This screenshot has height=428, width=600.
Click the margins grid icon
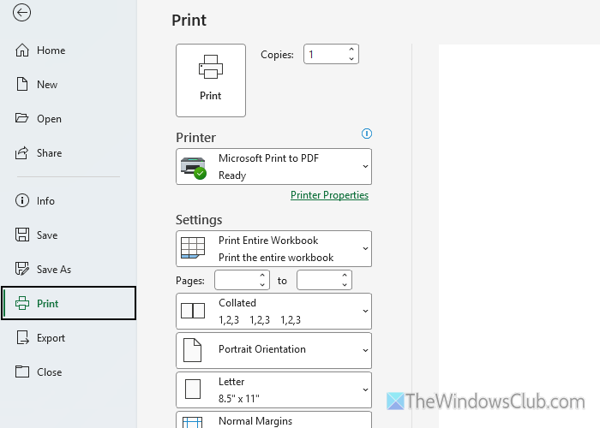[193, 422]
